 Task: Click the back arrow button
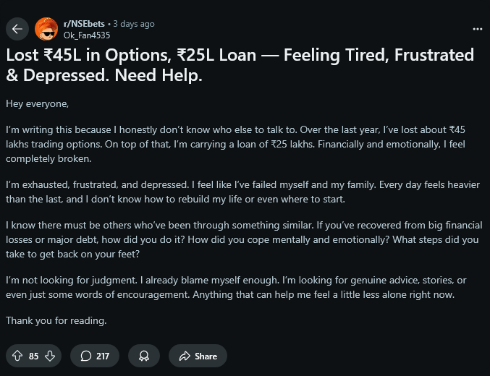pos(18,29)
